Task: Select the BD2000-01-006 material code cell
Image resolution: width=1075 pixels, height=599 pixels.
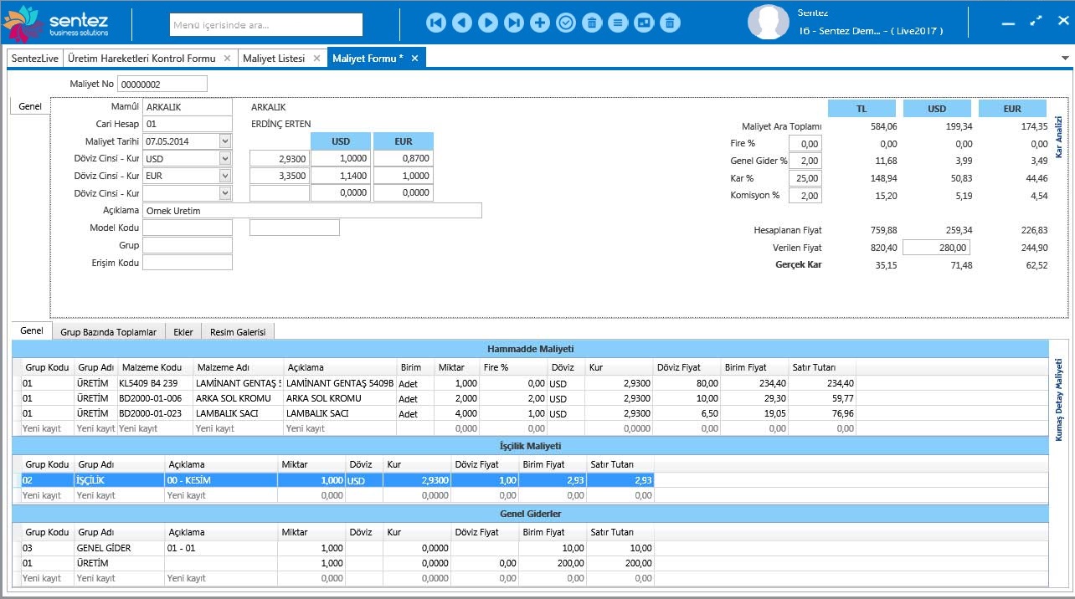Action: [154, 398]
